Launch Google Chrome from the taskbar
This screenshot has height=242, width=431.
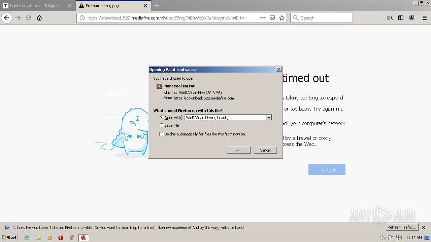(x=72, y=238)
